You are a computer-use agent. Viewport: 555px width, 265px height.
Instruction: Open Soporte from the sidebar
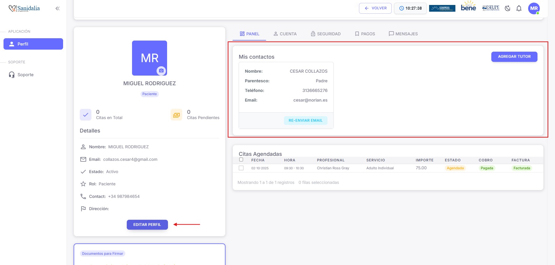point(25,75)
